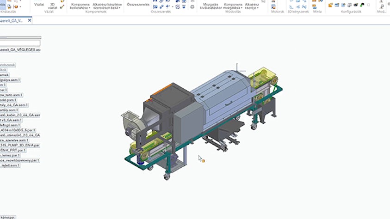390x219 pixels.
Task: Open Alkatrész készítése szerelésen belül dropdown
Action: point(107,6)
